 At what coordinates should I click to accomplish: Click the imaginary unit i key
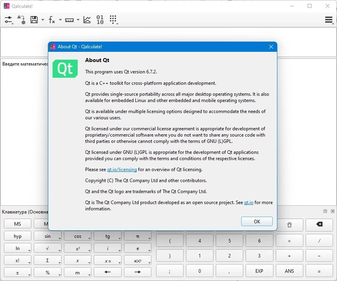tap(107, 248)
